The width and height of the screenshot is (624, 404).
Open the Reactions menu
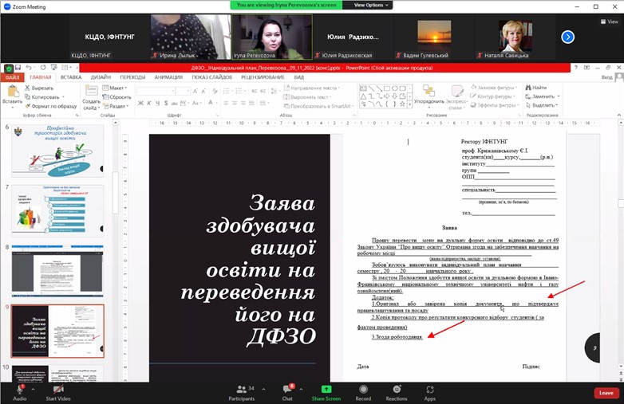pos(397,389)
